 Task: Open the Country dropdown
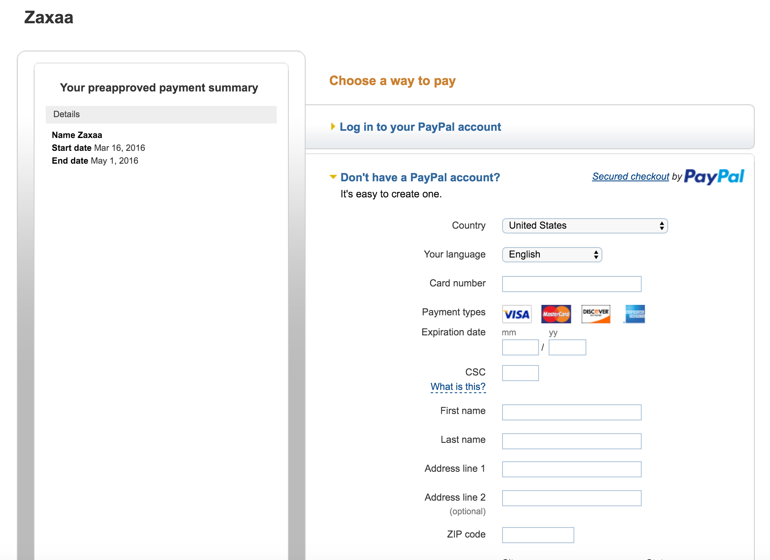584,226
